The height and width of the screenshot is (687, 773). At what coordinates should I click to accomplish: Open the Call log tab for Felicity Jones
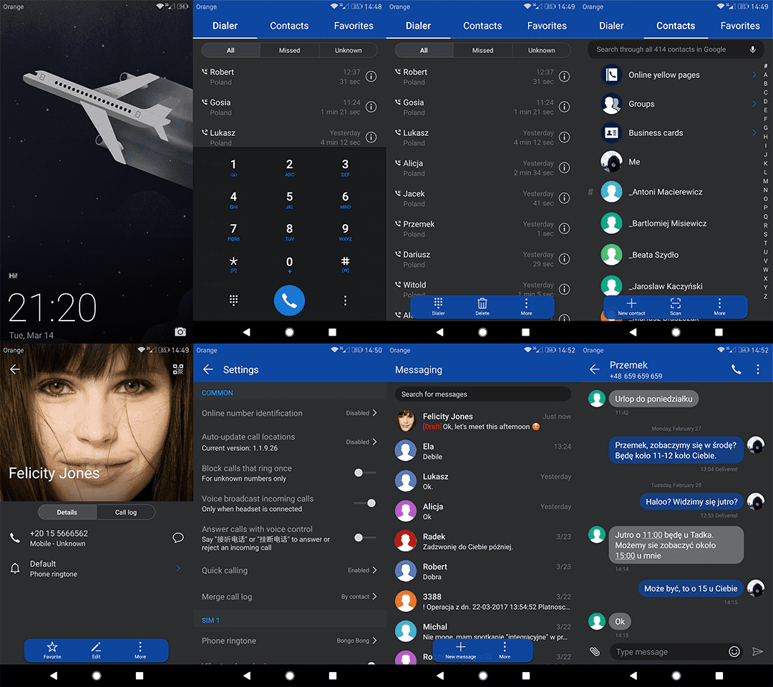(x=126, y=512)
